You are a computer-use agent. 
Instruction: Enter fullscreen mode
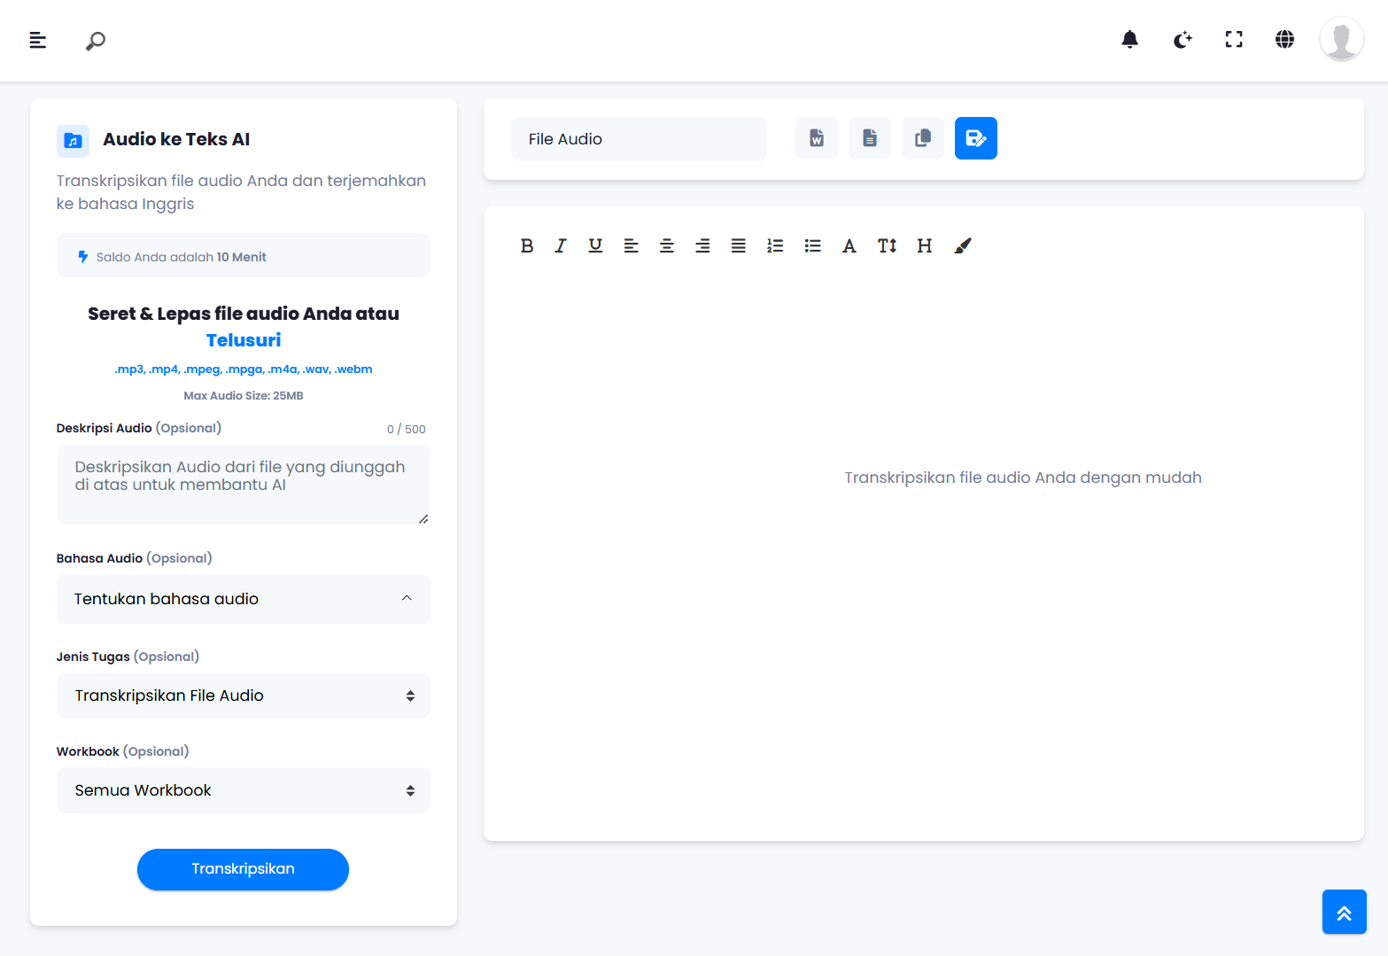coord(1234,40)
